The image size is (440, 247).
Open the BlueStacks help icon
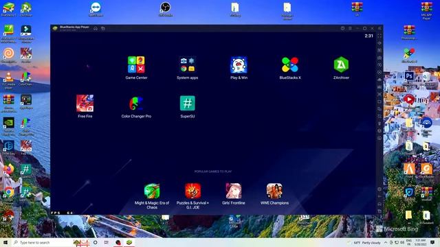(342, 29)
